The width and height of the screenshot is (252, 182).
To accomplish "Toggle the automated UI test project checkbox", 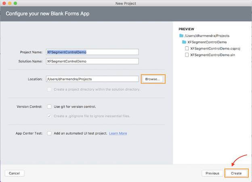I will pos(49,133).
